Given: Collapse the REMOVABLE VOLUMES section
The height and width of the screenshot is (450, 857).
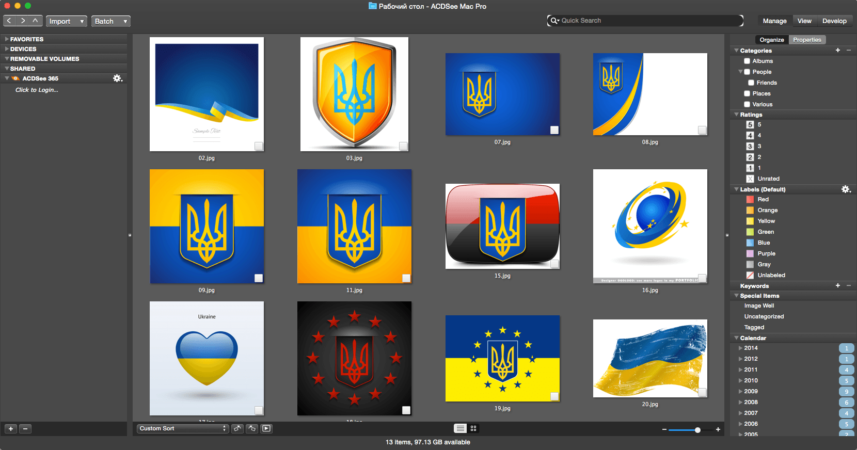Looking at the screenshot, I should pyautogui.click(x=7, y=58).
